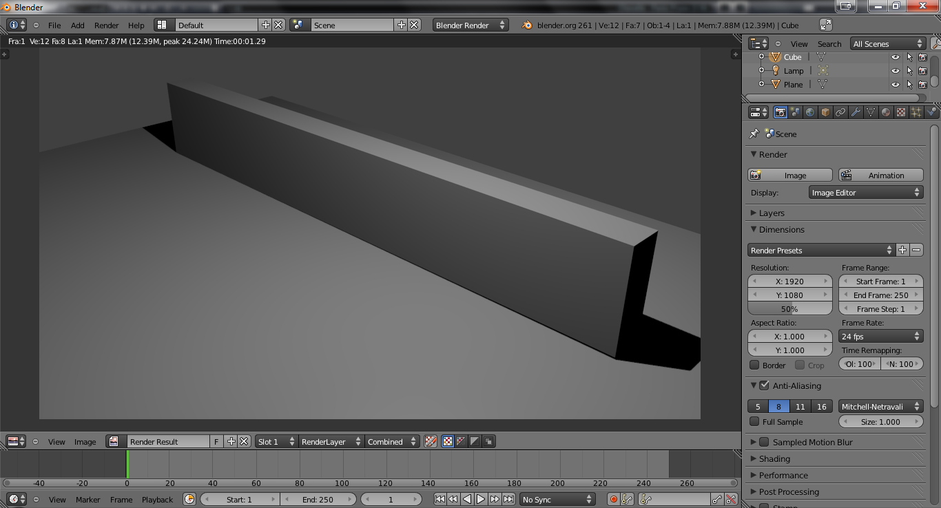The image size is (941, 508).
Task: Click the render Image button
Action: click(x=790, y=175)
